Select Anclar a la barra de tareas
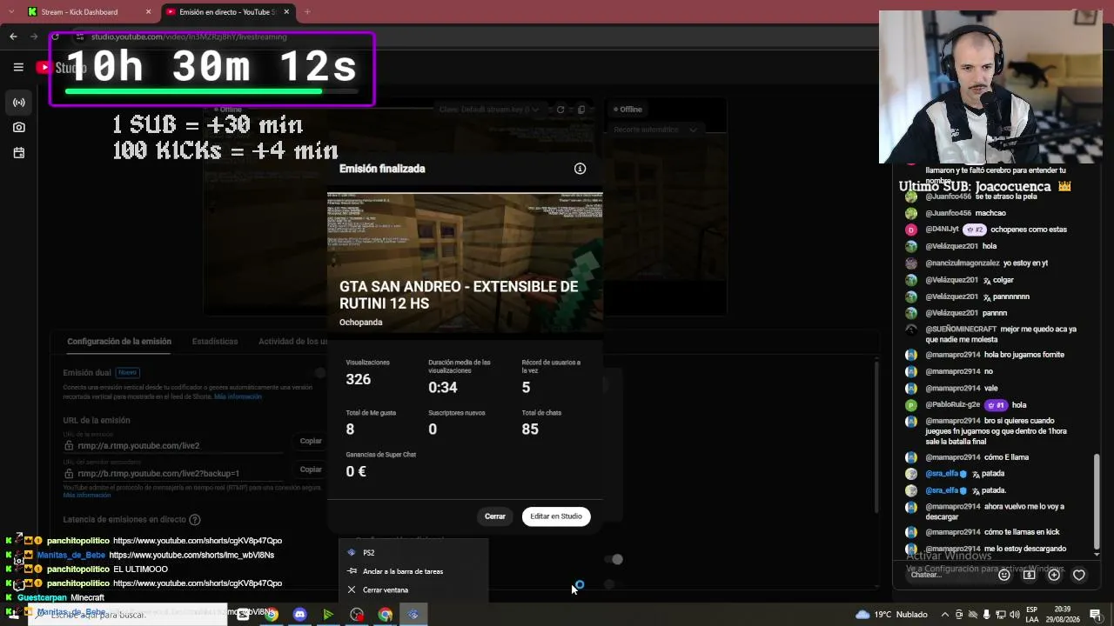 pyautogui.click(x=413, y=571)
